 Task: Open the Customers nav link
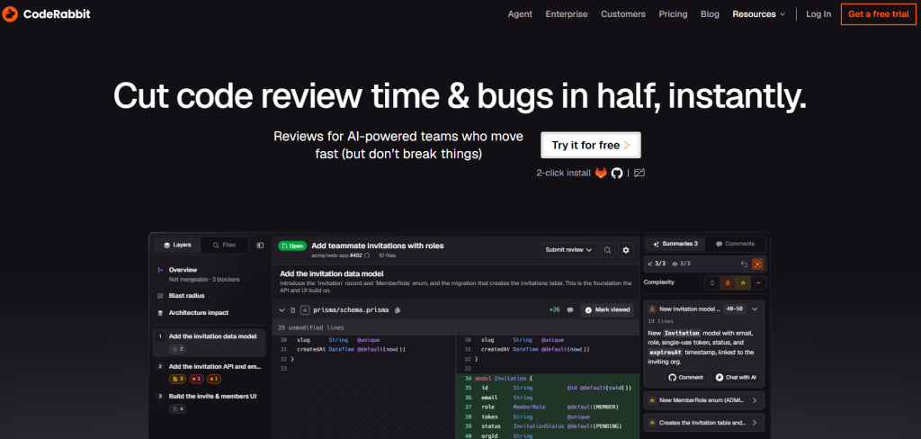pyautogui.click(x=622, y=14)
